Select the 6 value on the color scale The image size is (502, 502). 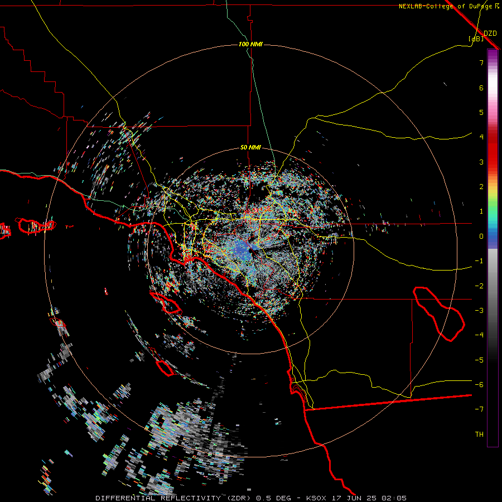[x=481, y=88]
